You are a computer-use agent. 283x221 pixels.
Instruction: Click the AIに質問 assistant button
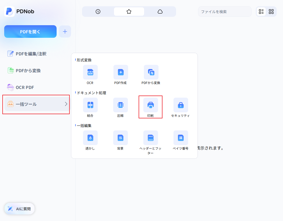pos(19,209)
